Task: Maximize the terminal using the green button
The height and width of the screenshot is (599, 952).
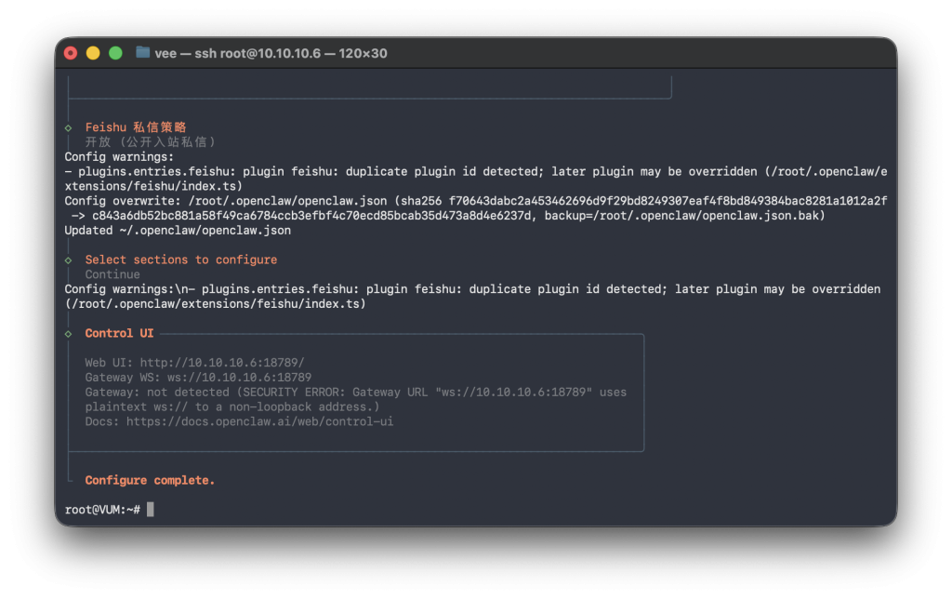Action: click(x=115, y=53)
